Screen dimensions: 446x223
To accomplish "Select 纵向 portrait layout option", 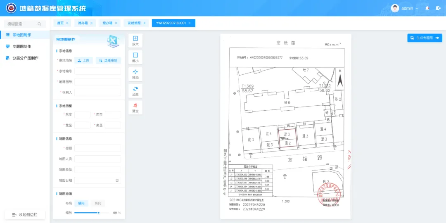I will (x=98, y=203).
